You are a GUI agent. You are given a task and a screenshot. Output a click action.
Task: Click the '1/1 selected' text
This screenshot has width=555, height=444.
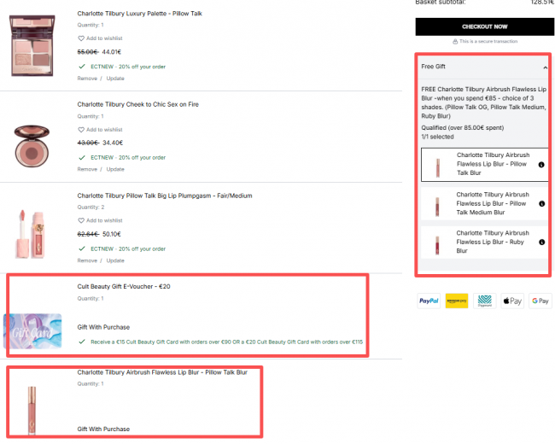tap(437, 137)
